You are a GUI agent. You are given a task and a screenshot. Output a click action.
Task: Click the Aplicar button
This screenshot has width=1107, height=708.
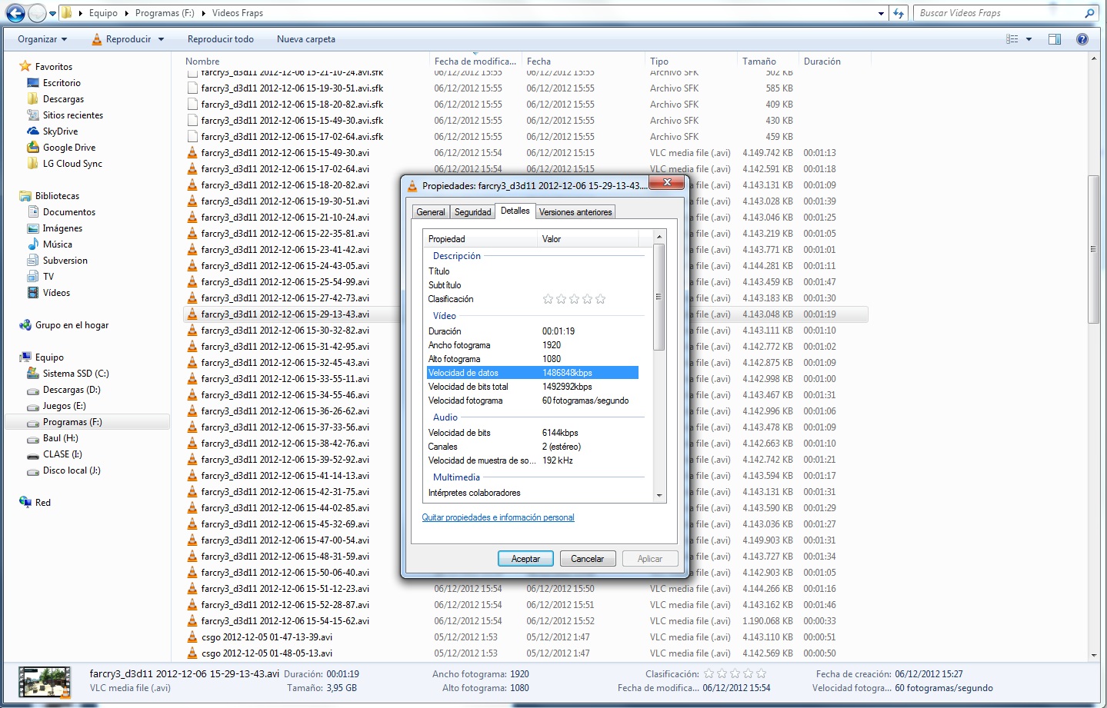(x=649, y=559)
